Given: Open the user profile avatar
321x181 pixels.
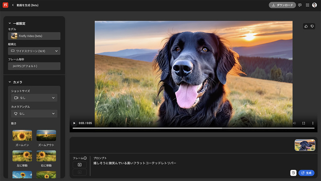Looking at the screenshot, I should click(x=315, y=5).
